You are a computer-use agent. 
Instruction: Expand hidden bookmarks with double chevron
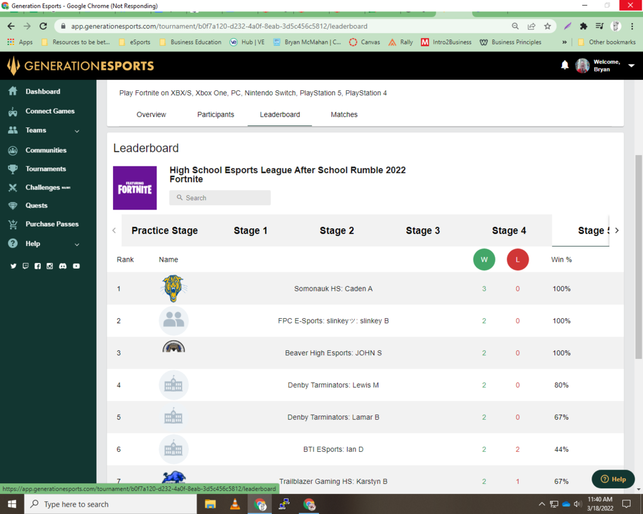[565, 42]
